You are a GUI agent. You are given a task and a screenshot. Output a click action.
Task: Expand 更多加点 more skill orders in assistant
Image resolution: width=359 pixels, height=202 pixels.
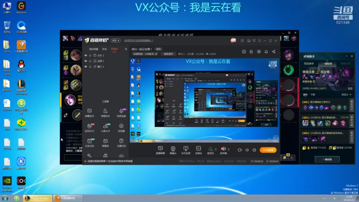coord(352,137)
